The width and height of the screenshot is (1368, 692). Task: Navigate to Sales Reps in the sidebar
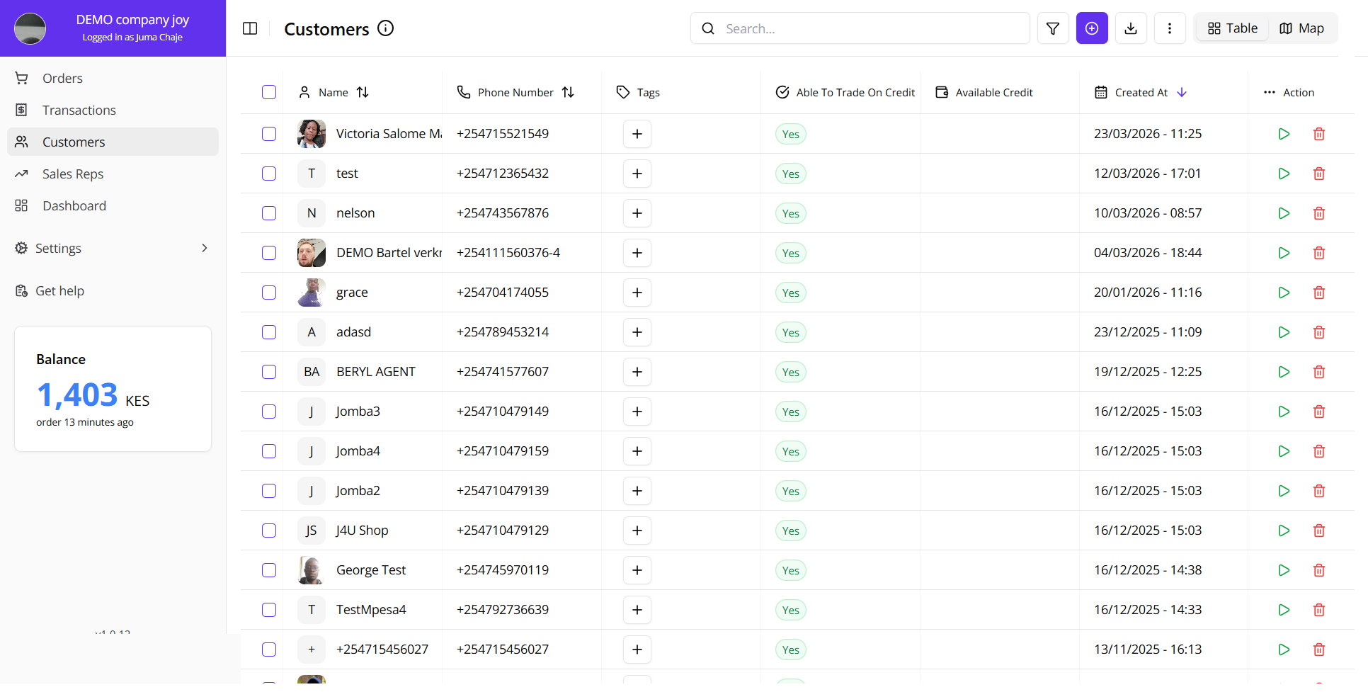click(x=74, y=174)
